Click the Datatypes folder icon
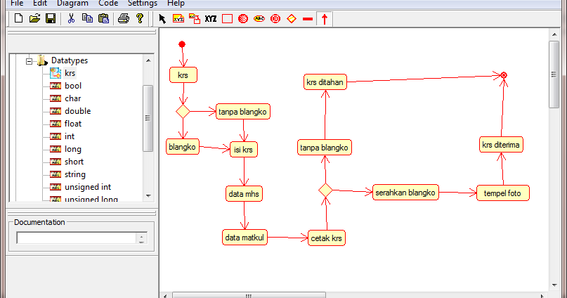Screen dimensions: 567x298 (x=42, y=60)
